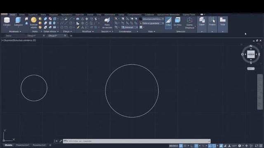Click the Move (cross arrows) modify icon
This screenshot has width=264, height=148.
point(87,19)
